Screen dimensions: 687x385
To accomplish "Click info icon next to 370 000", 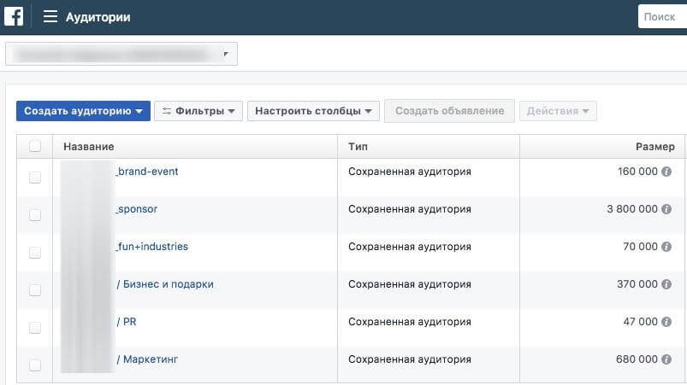I will pyautogui.click(x=666, y=284).
